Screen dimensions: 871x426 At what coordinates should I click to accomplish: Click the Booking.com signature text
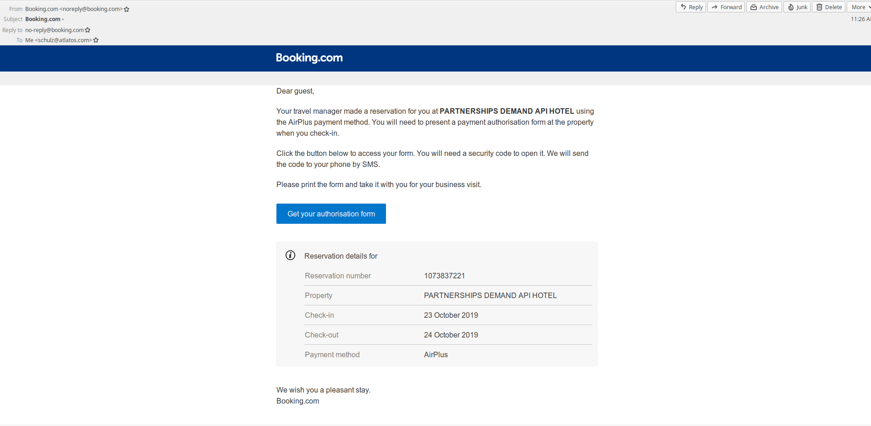point(298,401)
